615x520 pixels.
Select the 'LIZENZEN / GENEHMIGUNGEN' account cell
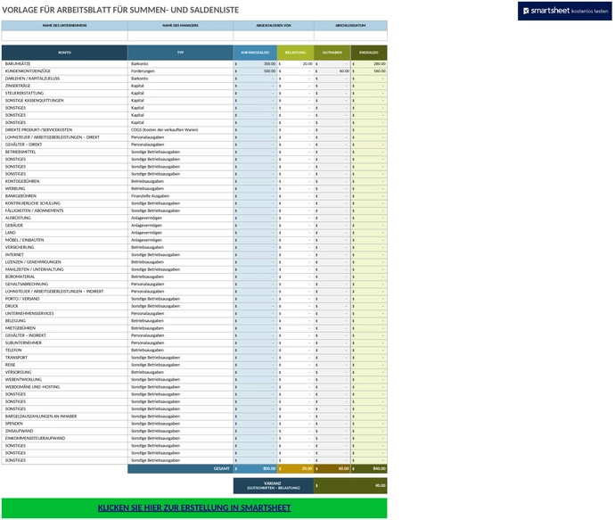64,261
